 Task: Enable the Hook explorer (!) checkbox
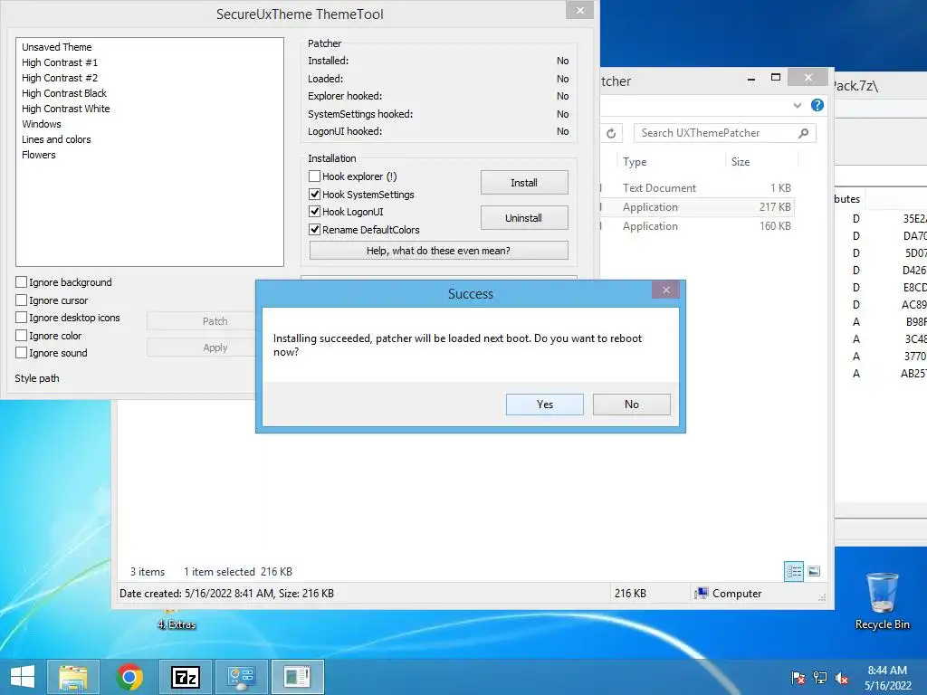click(314, 176)
